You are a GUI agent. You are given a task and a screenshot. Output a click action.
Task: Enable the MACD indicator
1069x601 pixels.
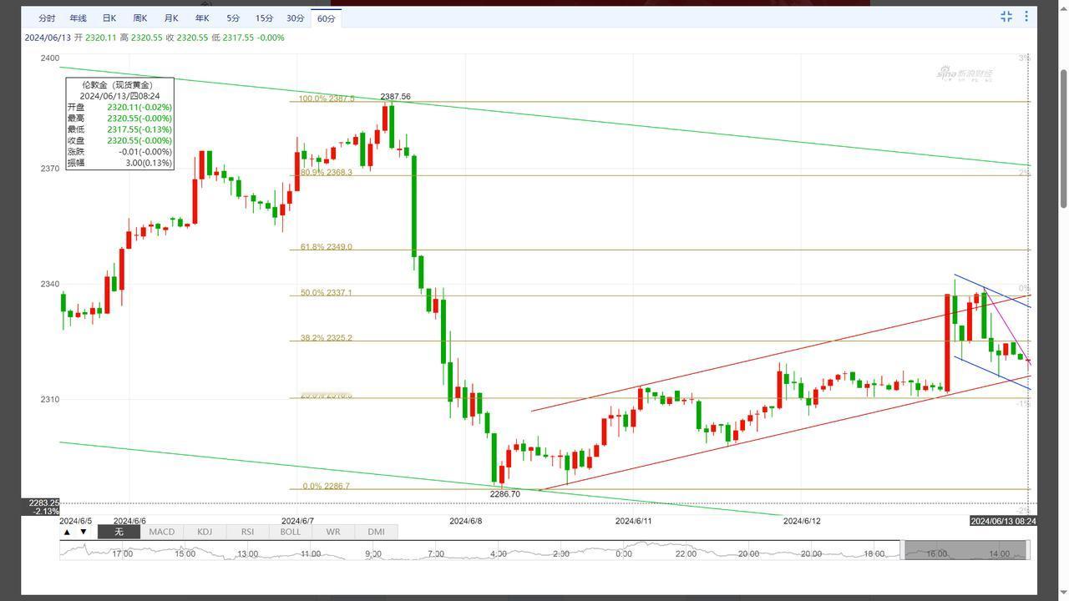click(161, 532)
